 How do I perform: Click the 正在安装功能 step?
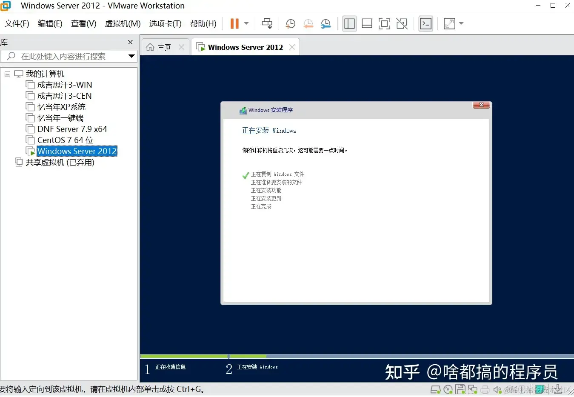[x=266, y=191]
